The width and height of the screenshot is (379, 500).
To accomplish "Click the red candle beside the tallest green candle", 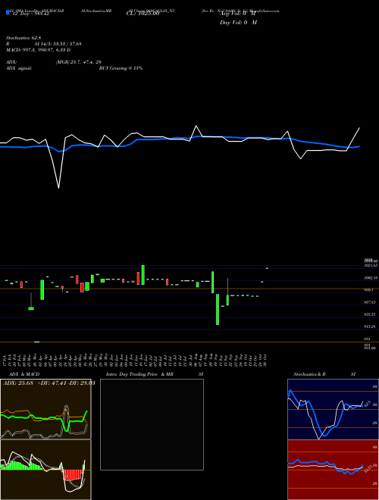I will tap(138, 278).
